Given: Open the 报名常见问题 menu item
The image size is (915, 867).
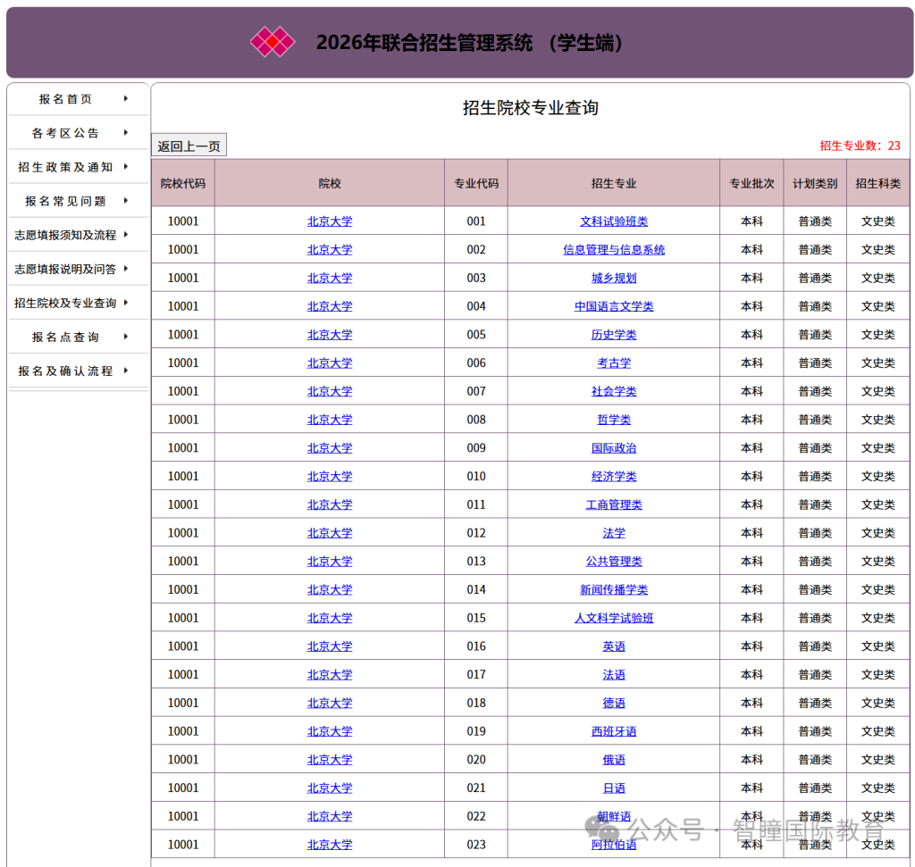Looking at the screenshot, I should coord(65,201).
